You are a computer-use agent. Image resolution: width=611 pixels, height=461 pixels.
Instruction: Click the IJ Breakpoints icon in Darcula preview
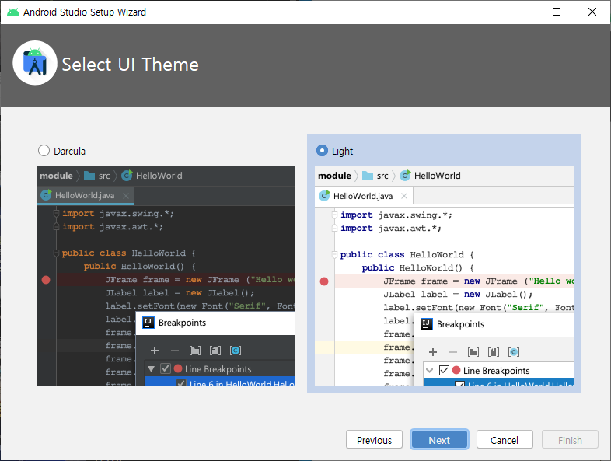148,323
